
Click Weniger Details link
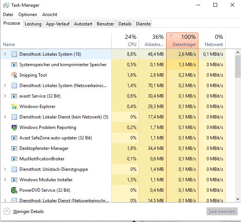(x=28, y=212)
